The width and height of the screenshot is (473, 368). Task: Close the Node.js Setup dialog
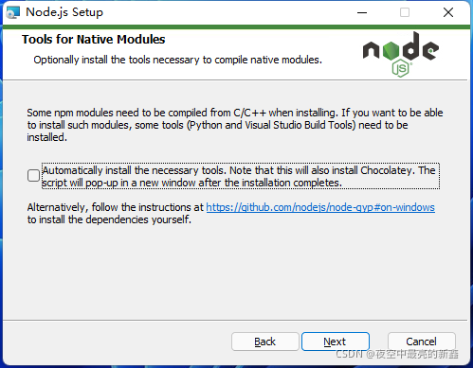tap(448, 12)
